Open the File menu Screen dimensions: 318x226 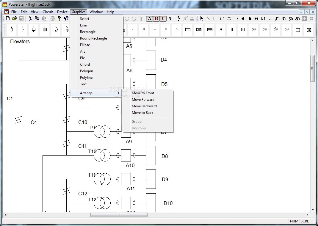(x=14, y=12)
